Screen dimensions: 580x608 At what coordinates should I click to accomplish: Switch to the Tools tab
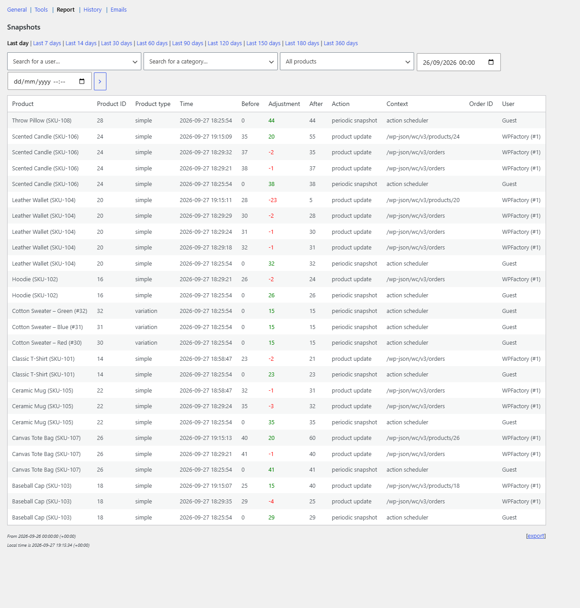41,10
